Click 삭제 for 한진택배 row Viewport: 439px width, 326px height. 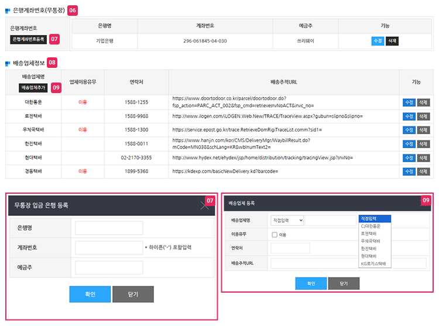(x=423, y=144)
